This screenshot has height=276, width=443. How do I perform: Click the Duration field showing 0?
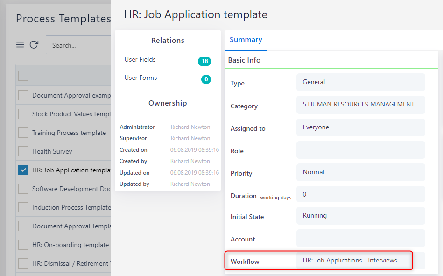tap(360, 194)
